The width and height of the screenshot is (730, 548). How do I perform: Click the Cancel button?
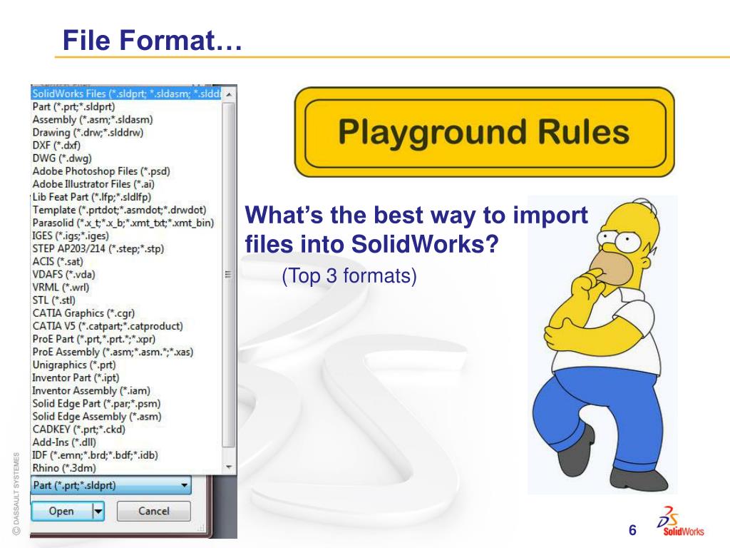click(x=154, y=511)
